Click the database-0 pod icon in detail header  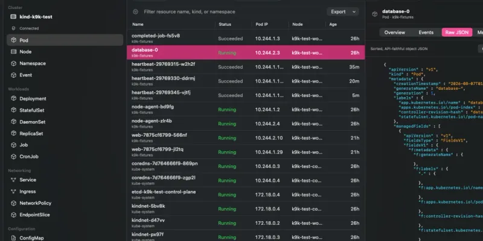coord(374,14)
